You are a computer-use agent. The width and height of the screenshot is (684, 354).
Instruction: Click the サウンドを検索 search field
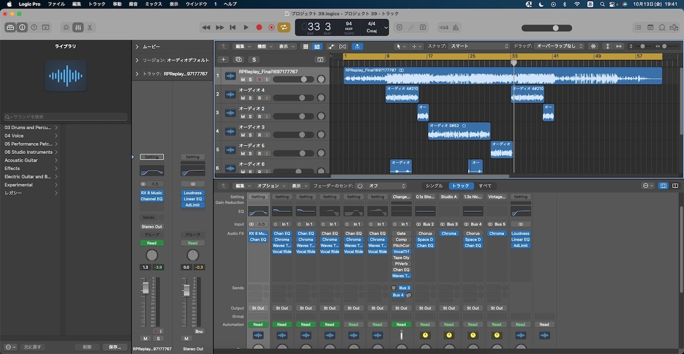click(x=66, y=117)
